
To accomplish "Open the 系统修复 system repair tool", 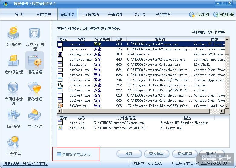I will (x=14, y=37).
